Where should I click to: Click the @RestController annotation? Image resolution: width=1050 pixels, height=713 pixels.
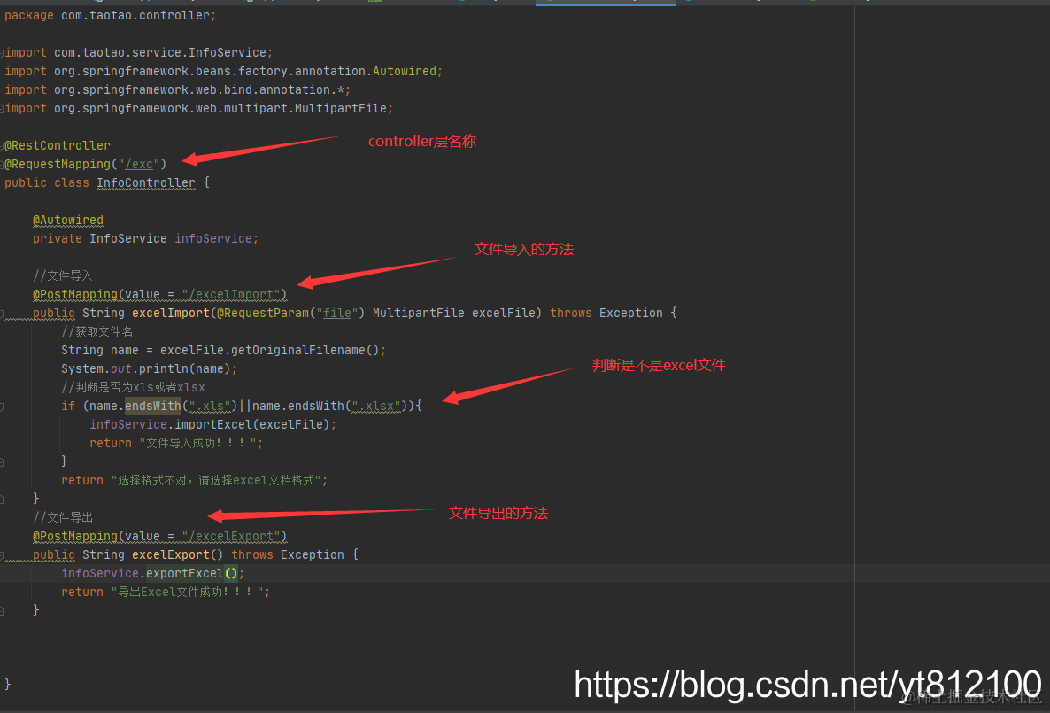(57, 145)
